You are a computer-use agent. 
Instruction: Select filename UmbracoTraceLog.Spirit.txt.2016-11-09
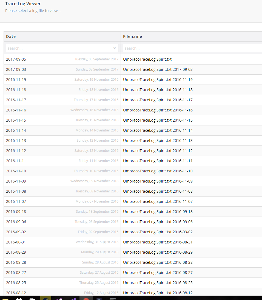[x=158, y=181]
